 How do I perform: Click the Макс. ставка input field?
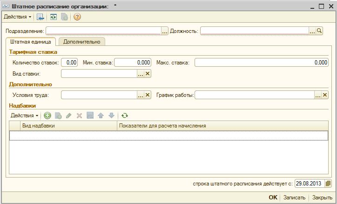262,63
